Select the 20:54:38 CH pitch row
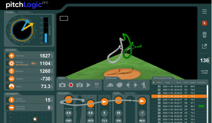 tap(179, 86)
